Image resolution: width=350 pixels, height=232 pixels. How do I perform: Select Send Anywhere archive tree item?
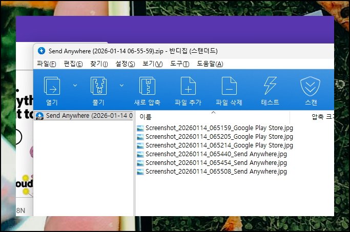tap(84, 116)
